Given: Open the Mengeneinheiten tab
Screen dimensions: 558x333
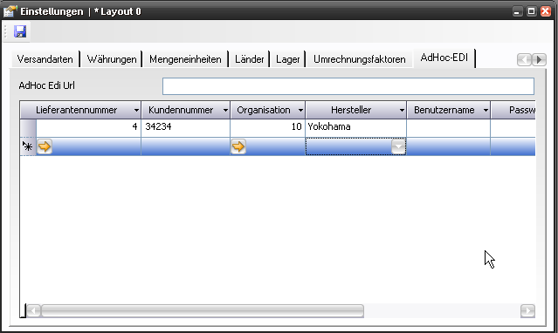Looking at the screenshot, I should pyautogui.click(x=185, y=59).
